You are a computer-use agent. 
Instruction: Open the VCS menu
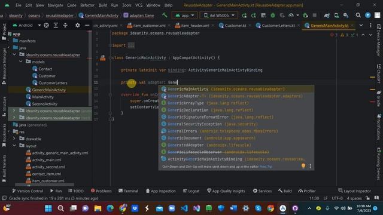139,5
